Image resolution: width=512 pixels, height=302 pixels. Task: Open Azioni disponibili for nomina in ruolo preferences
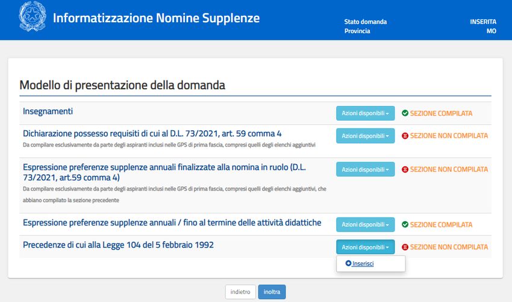(x=365, y=169)
